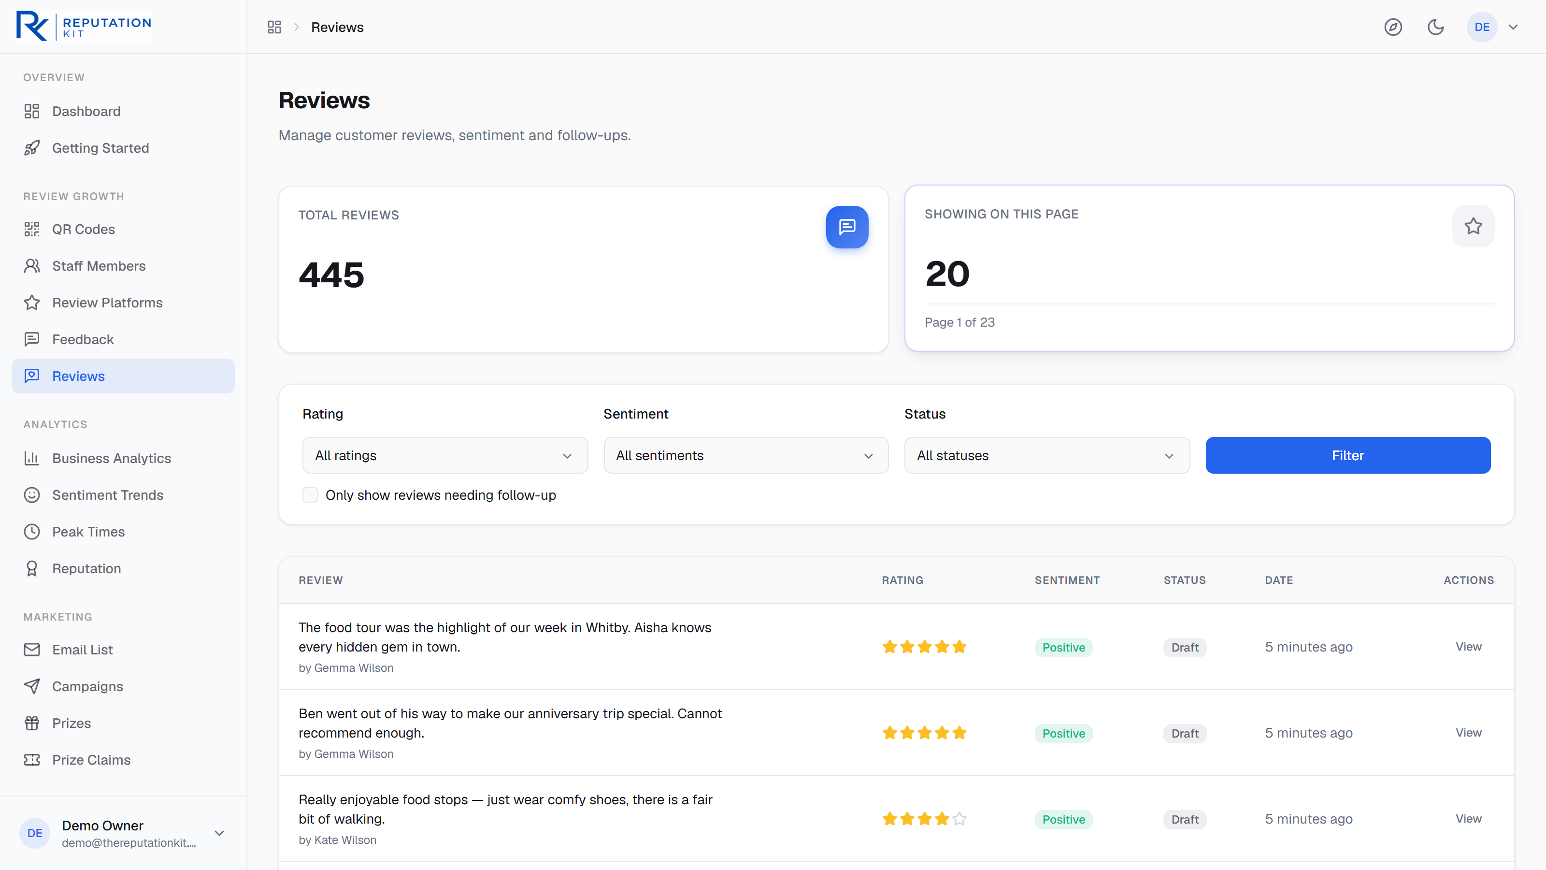Viewport: 1546px width, 870px height.
Task: Click the blue Total Reviews chat icon
Action: pyautogui.click(x=847, y=227)
